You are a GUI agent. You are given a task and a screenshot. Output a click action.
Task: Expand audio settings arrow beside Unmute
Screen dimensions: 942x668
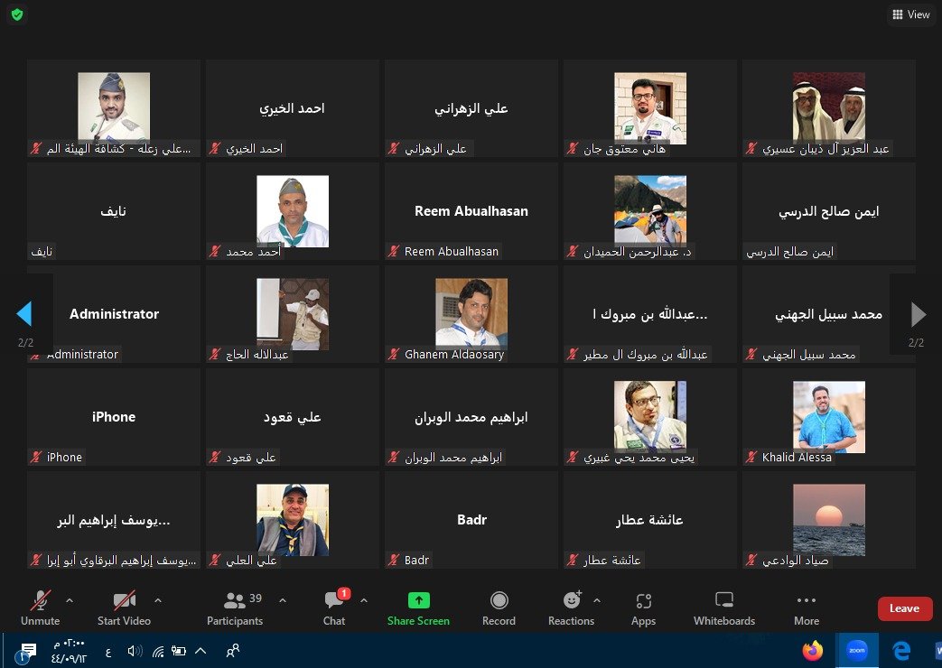(70, 600)
